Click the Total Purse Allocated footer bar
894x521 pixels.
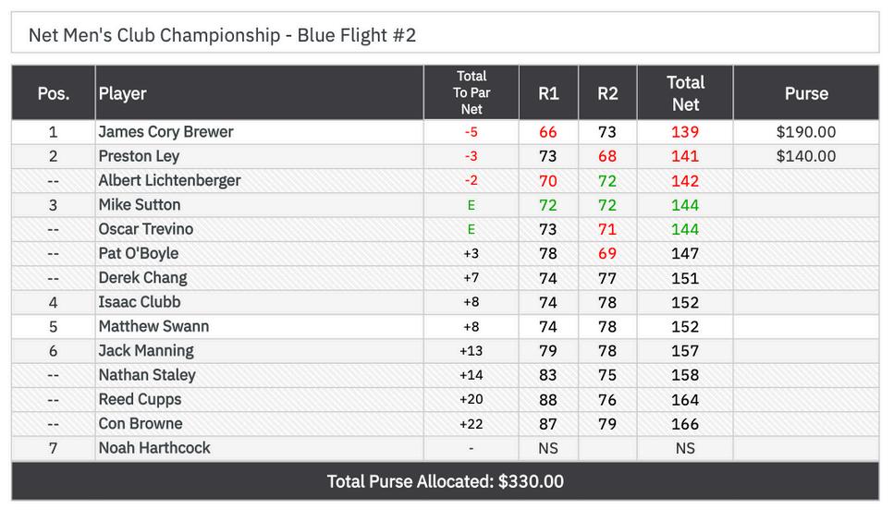pyautogui.click(x=446, y=481)
